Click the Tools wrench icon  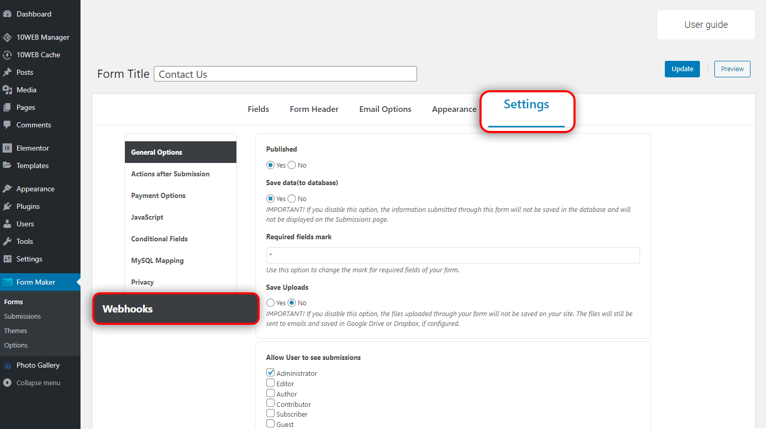pos(7,241)
